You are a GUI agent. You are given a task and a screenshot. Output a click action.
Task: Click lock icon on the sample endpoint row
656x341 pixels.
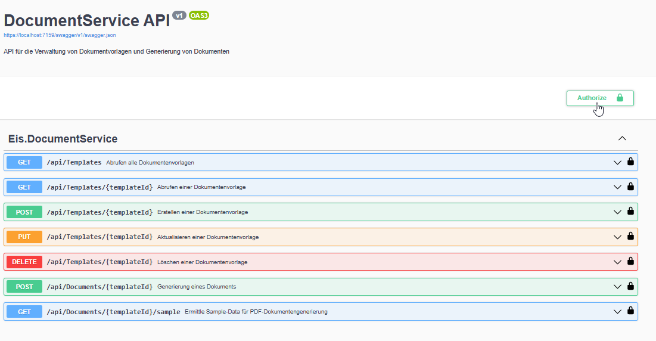click(x=630, y=311)
